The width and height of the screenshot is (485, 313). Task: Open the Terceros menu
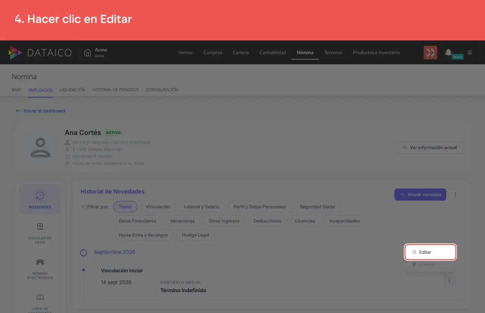pyautogui.click(x=333, y=53)
